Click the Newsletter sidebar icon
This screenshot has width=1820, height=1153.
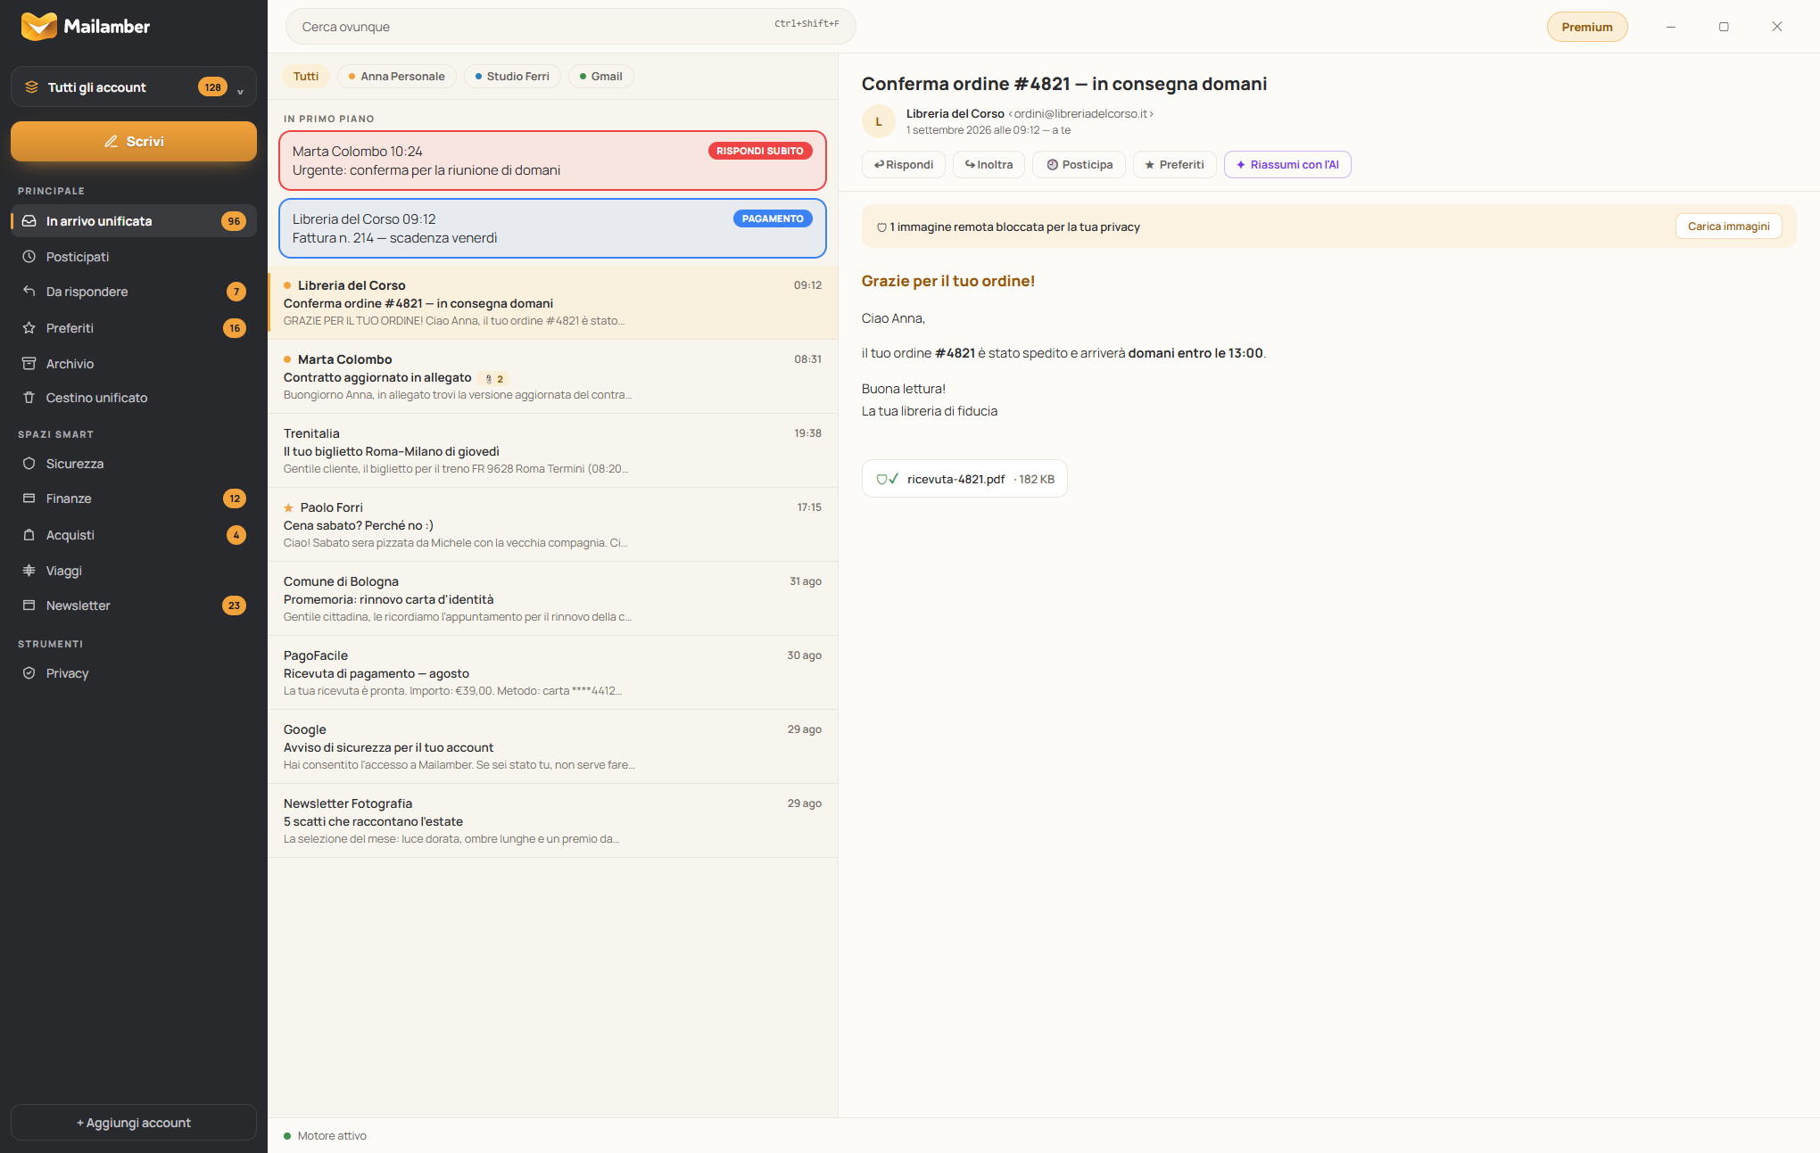(29, 605)
